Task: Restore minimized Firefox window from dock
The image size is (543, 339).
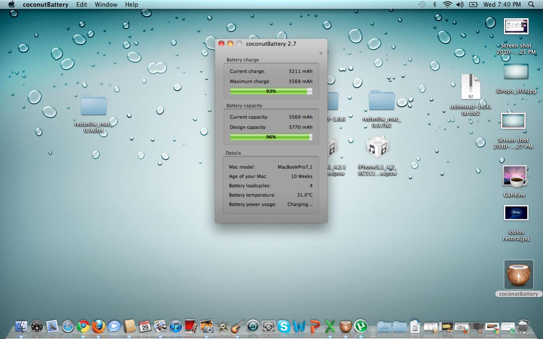Action: pyautogui.click(x=461, y=327)
